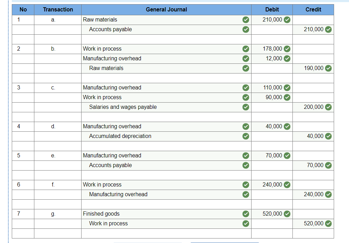This screenshot has height=243, width=349.
Task: Select Raw materials credit entry in transaction b
Action: (x=166, y=68)
